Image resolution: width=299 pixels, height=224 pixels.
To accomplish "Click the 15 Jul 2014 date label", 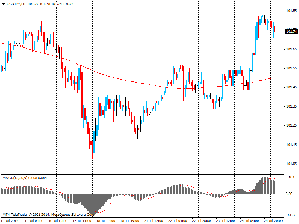I will [x=10, y=221].
